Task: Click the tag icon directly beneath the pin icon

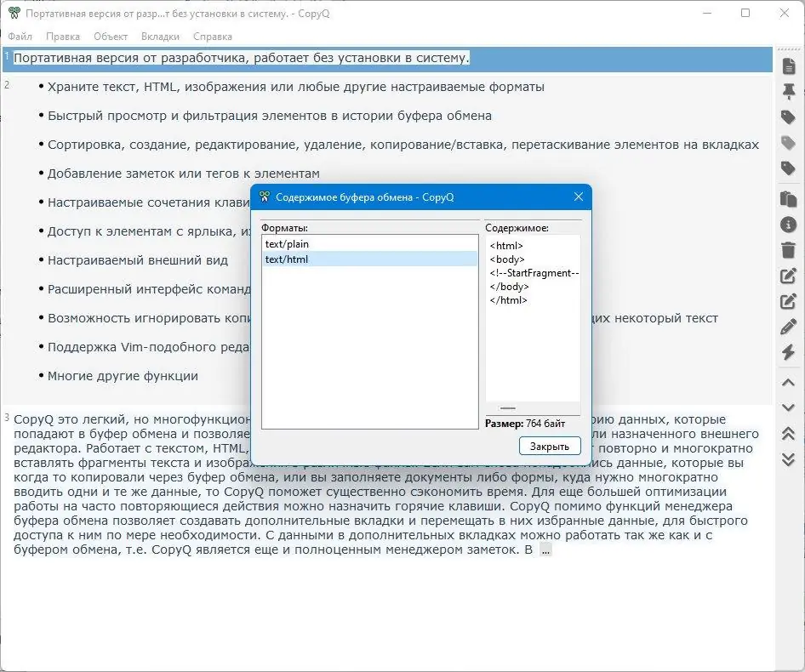Action: coord(789,117)
